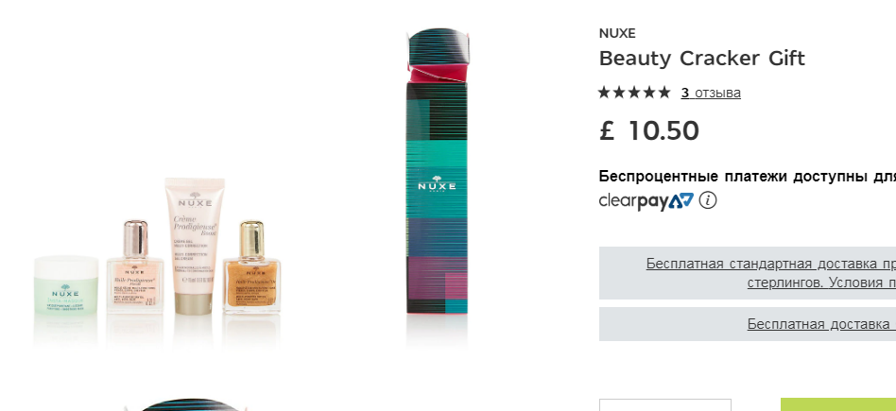Click the white NUXE logo on cracker box
Image resolution: width=896 pixels, height=411 pixels.
coord(437,184)
